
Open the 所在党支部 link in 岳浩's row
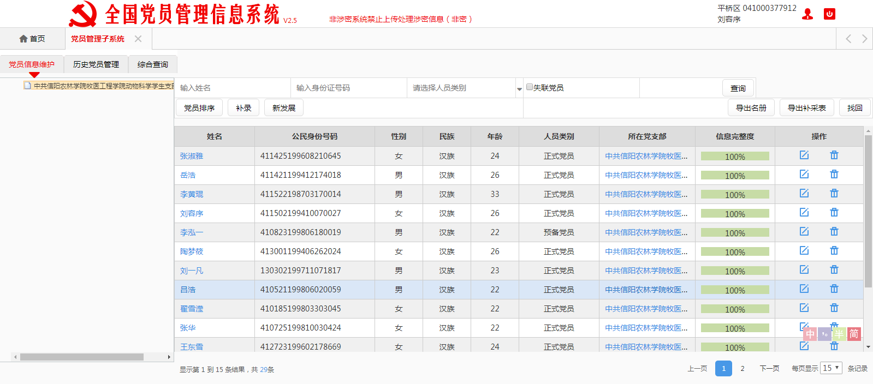pyautogui.click(x=646, y=175)
